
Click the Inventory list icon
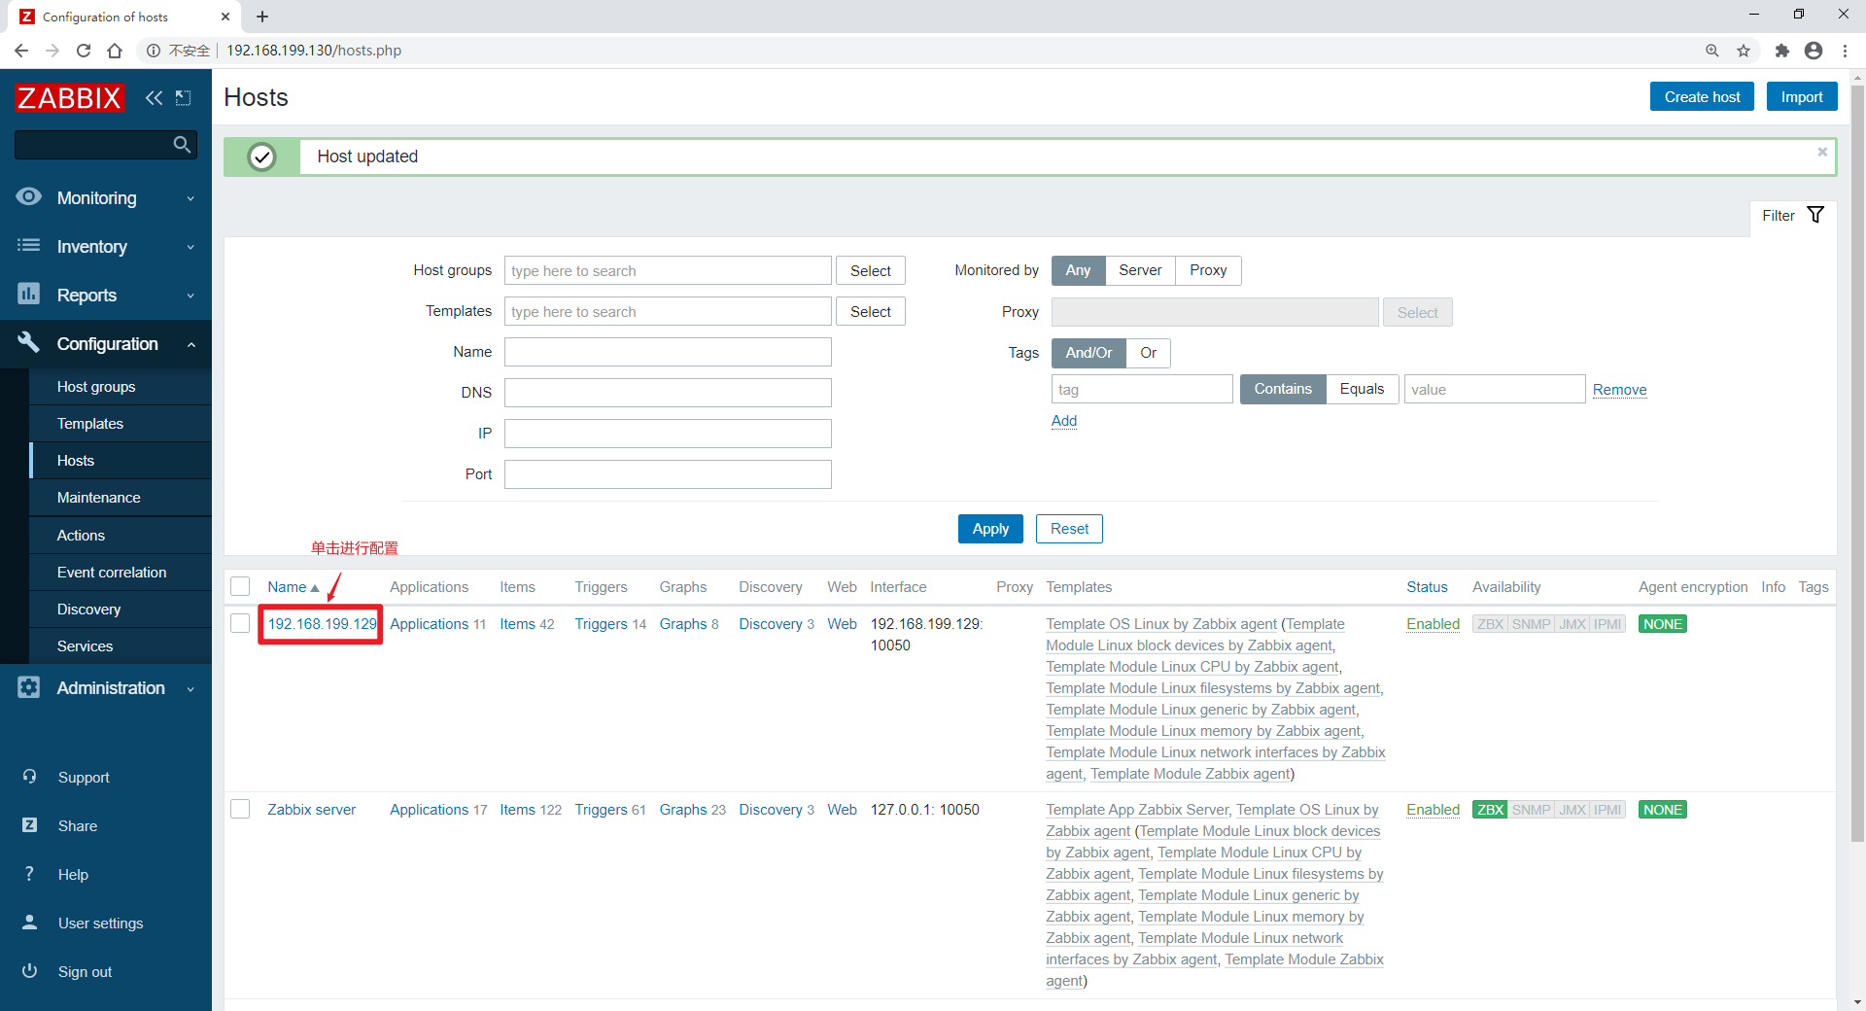point(29,245)
